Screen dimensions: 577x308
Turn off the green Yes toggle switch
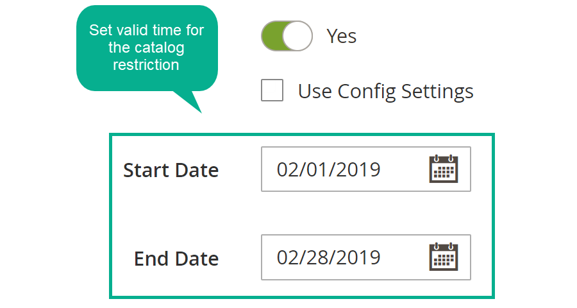pos(287,36)
